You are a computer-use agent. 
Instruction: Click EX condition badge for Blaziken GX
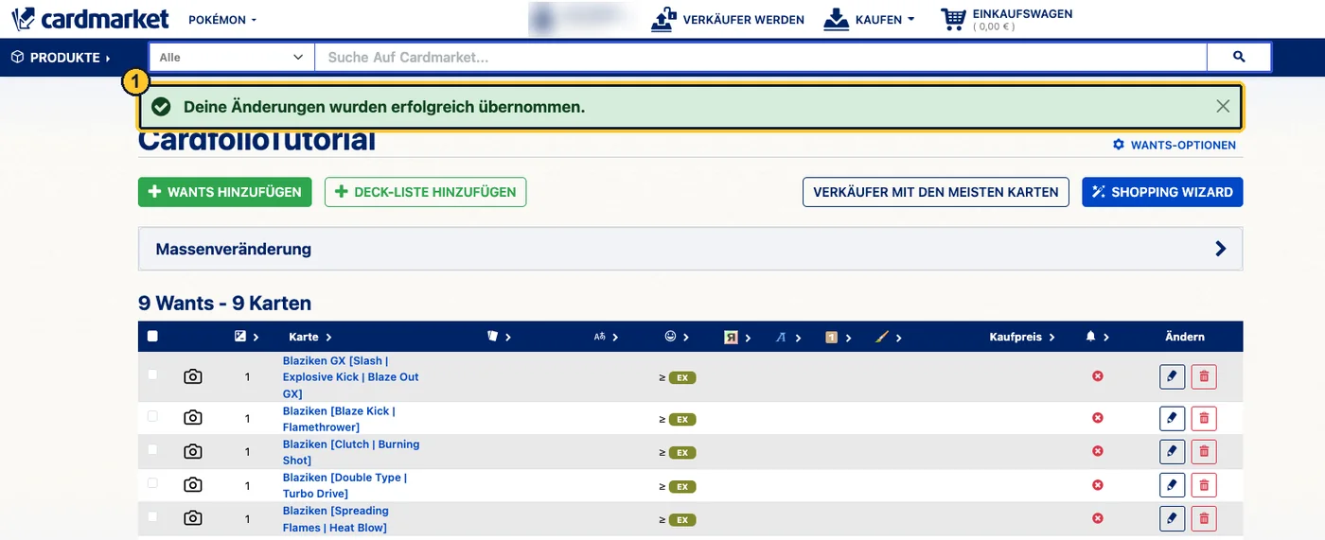pos(681,377)
